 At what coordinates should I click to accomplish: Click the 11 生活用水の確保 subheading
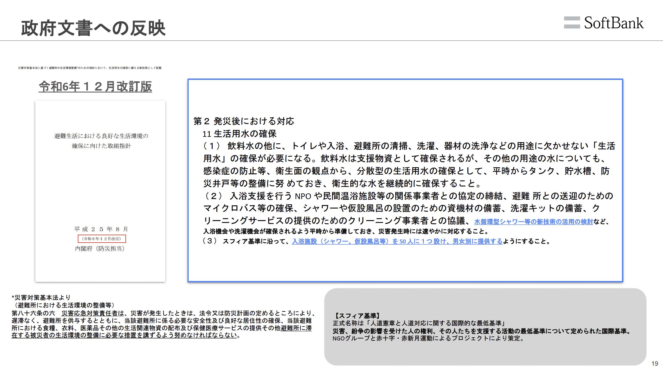[239, 134]
